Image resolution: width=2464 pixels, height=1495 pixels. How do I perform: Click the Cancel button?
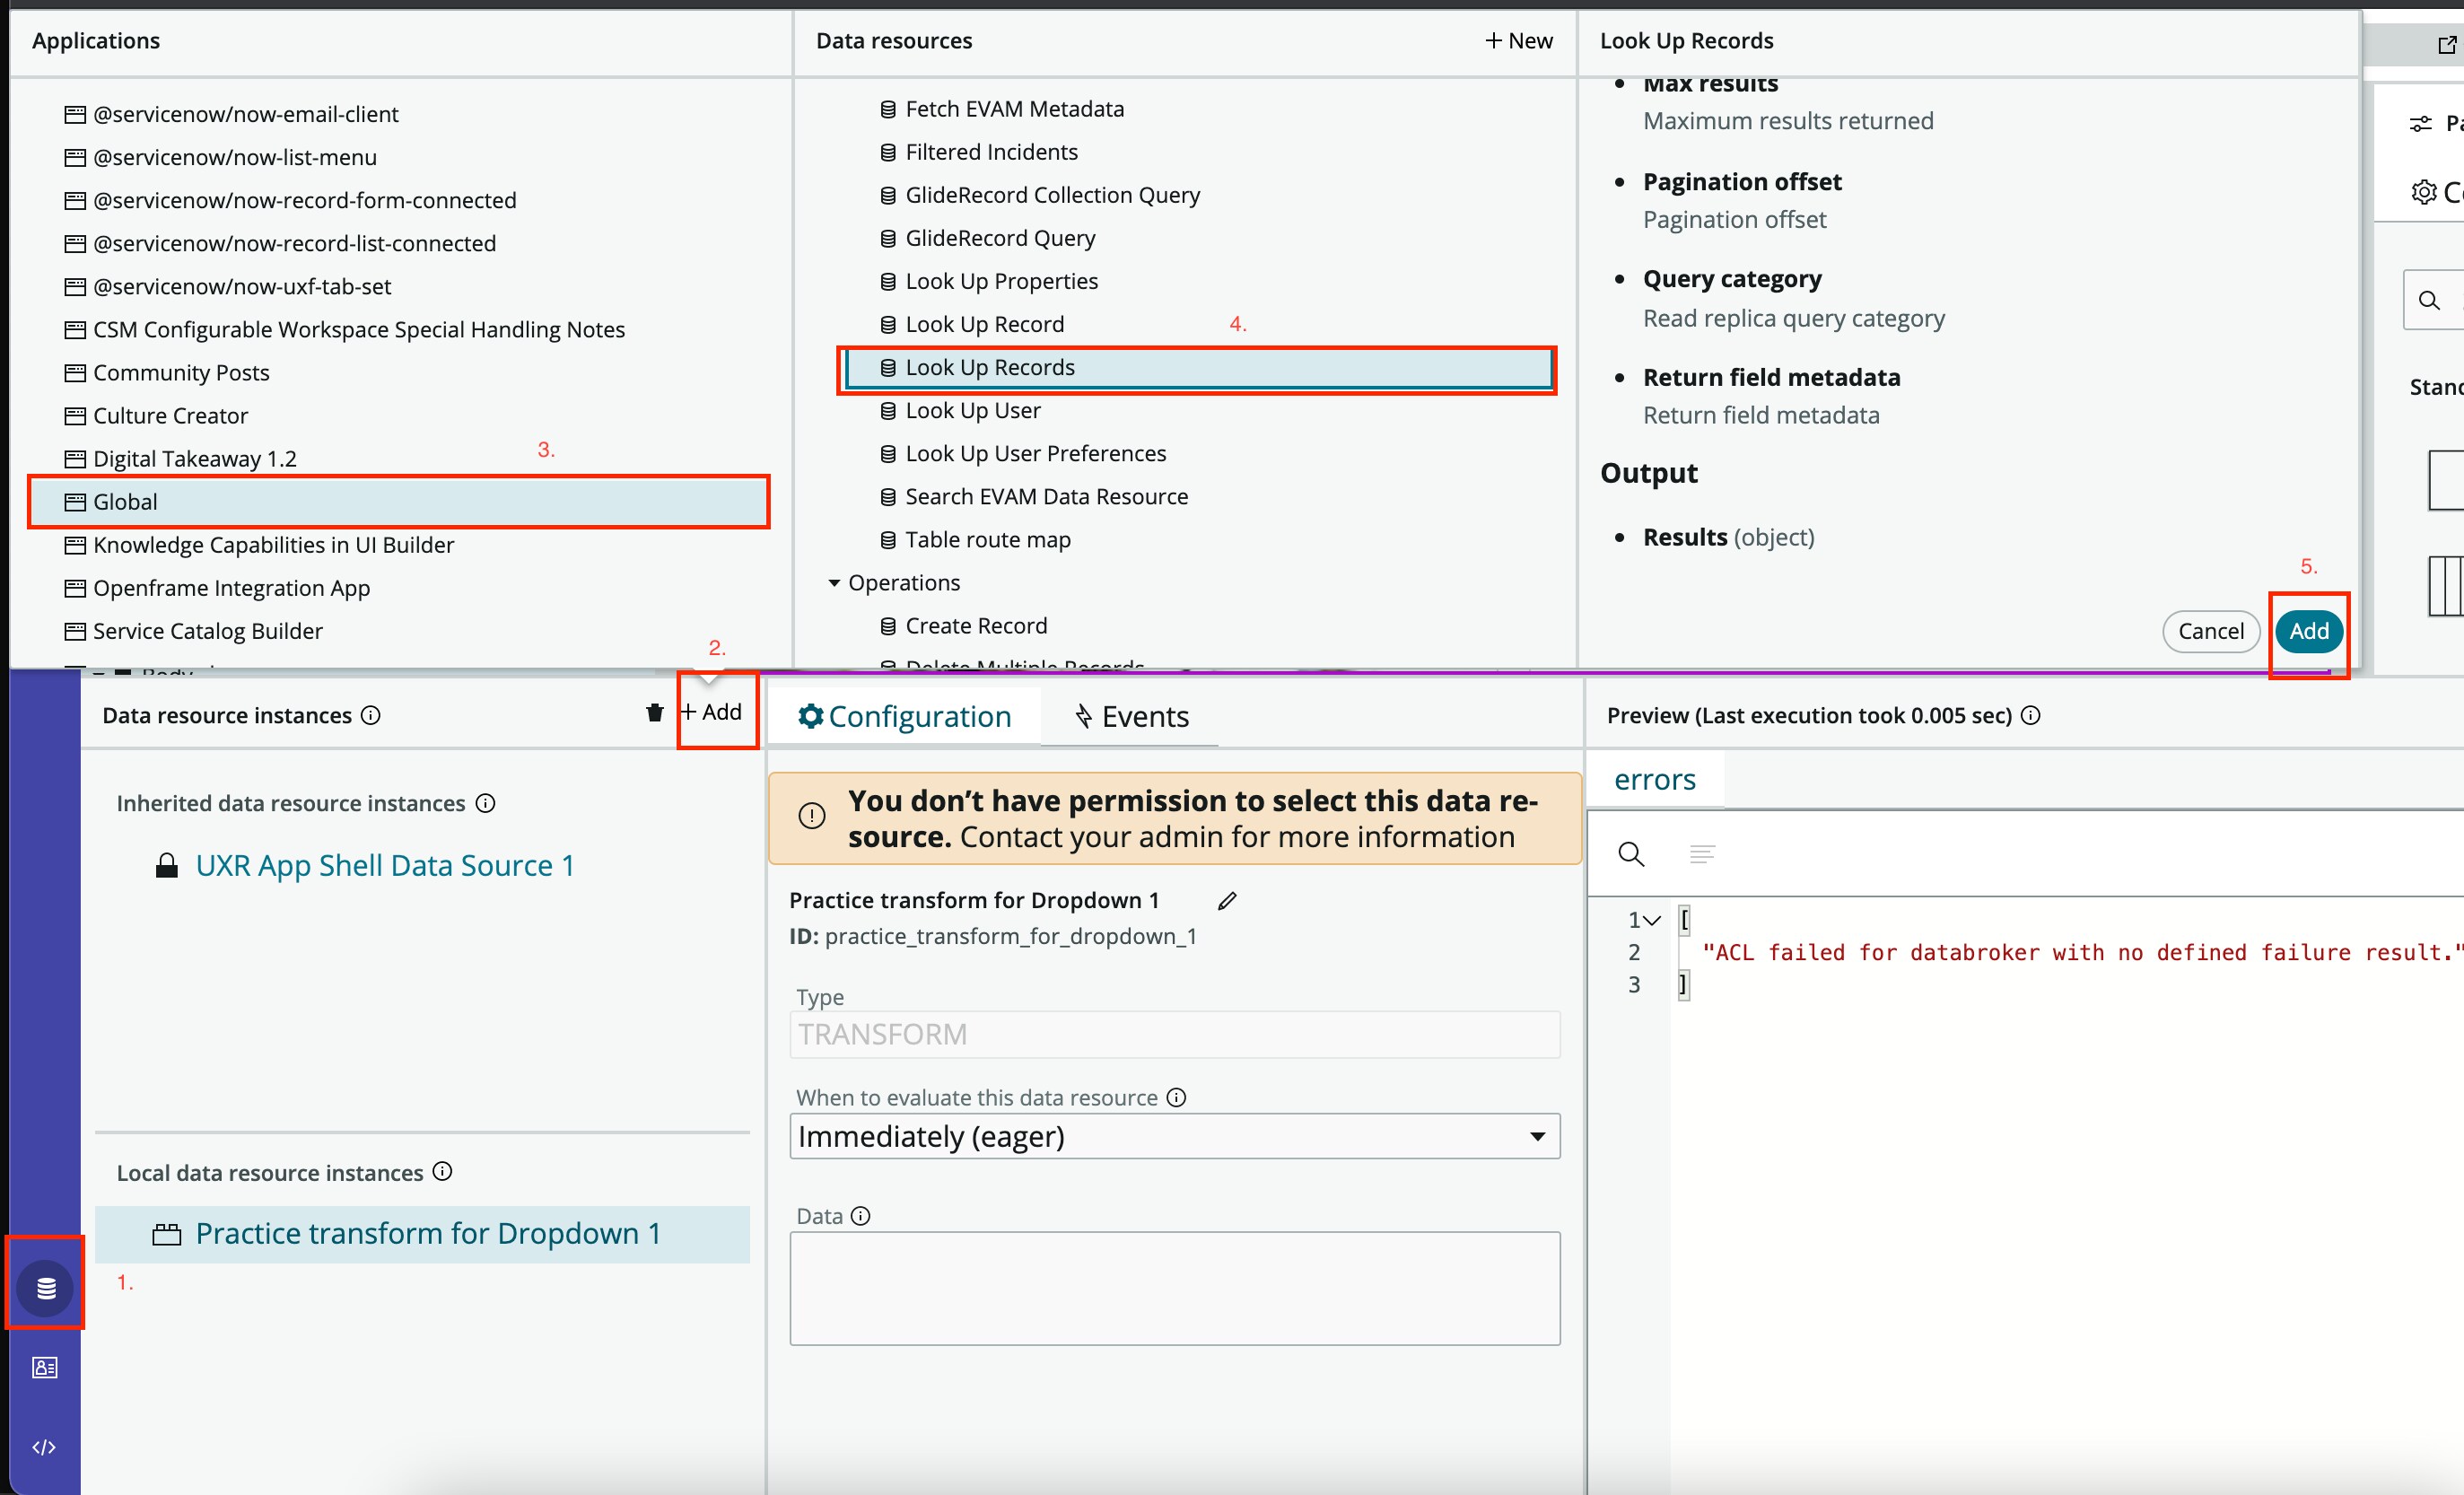click(x=2210, y=631)
